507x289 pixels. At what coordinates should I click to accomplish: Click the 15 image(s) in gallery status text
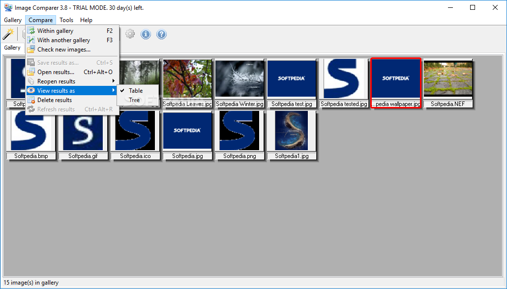coord(31,283)
